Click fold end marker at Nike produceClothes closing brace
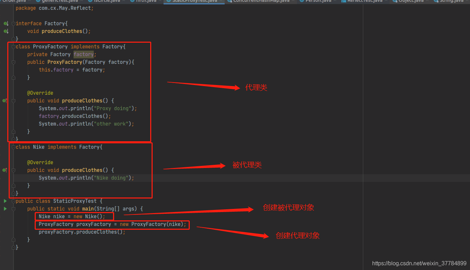 click(14, 186)
